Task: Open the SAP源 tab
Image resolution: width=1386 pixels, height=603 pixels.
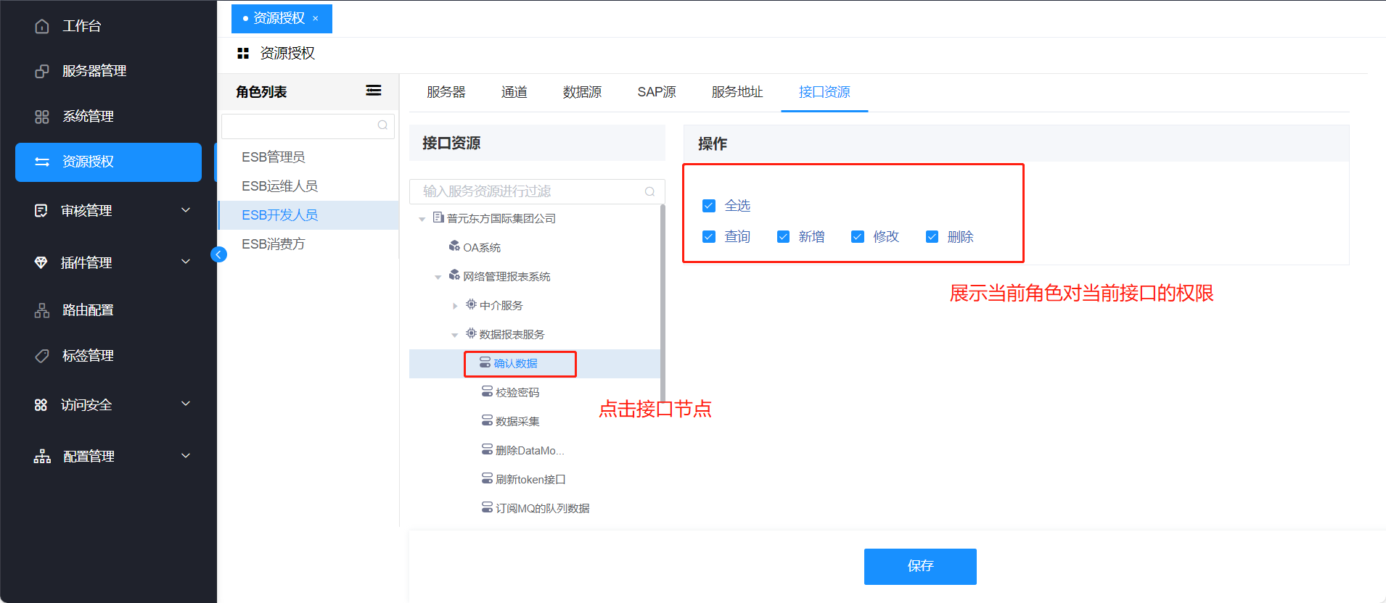Action: (657, 92)
